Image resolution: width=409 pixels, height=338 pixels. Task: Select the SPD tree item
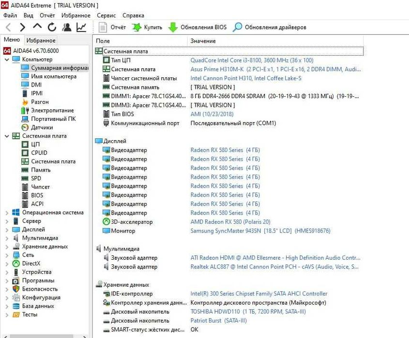(31, 178)
